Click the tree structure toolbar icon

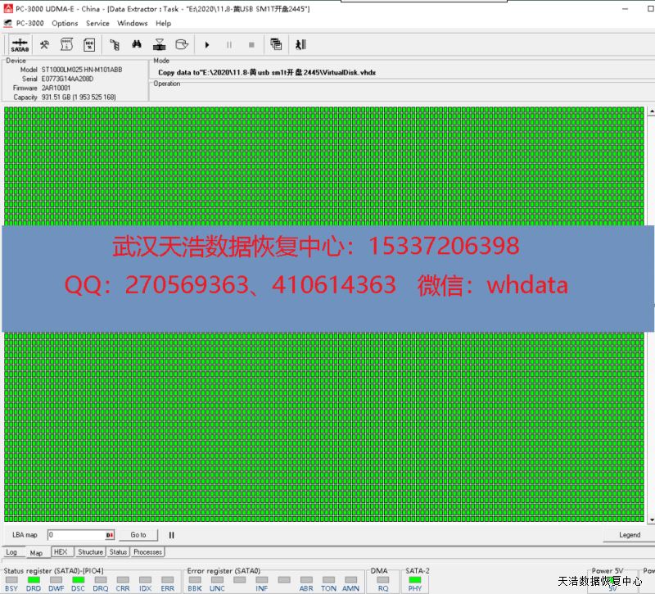click(x=115, y=45)
